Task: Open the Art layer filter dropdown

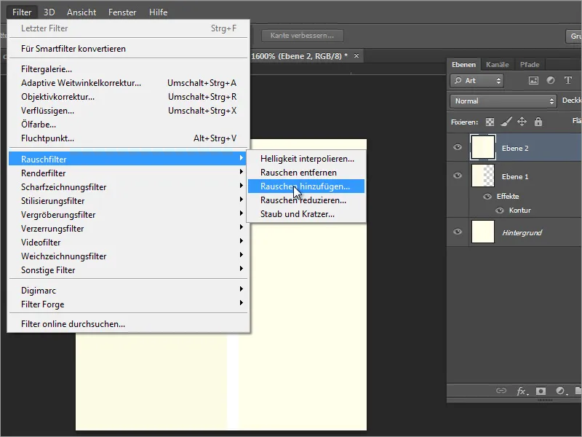Action: tap(477, 81)
